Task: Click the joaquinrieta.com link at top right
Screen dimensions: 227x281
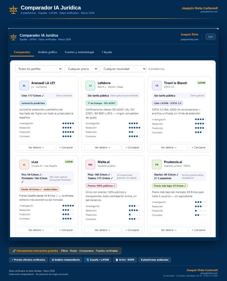Action: tap(209, 12)
